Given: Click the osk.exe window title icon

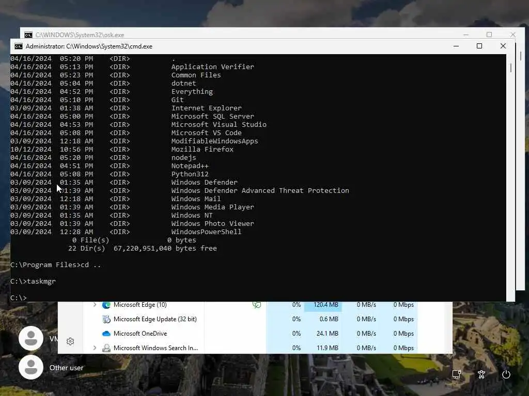Looking at the screenshot, I should click(x=28, y=35).
